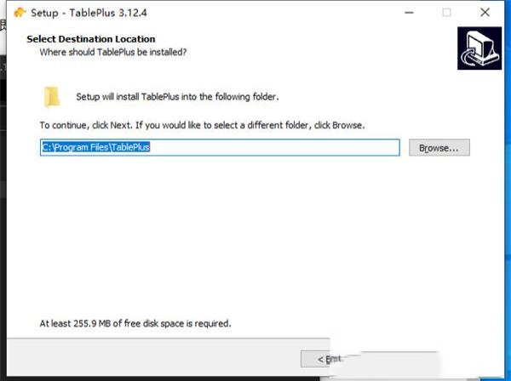Click the Select Destination Location heading
The height and width of the screenshot is (381, 511).
pos(91,39)
